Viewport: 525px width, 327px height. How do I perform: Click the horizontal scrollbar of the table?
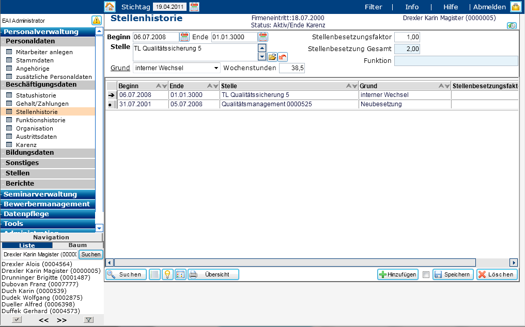[x=295, y=263]
